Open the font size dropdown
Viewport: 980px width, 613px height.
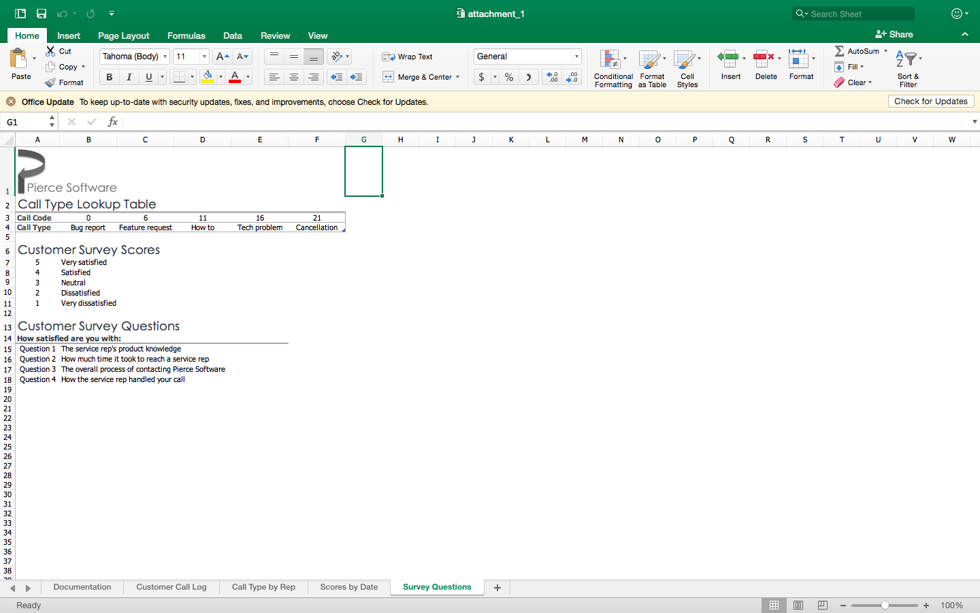coord(203,56)
